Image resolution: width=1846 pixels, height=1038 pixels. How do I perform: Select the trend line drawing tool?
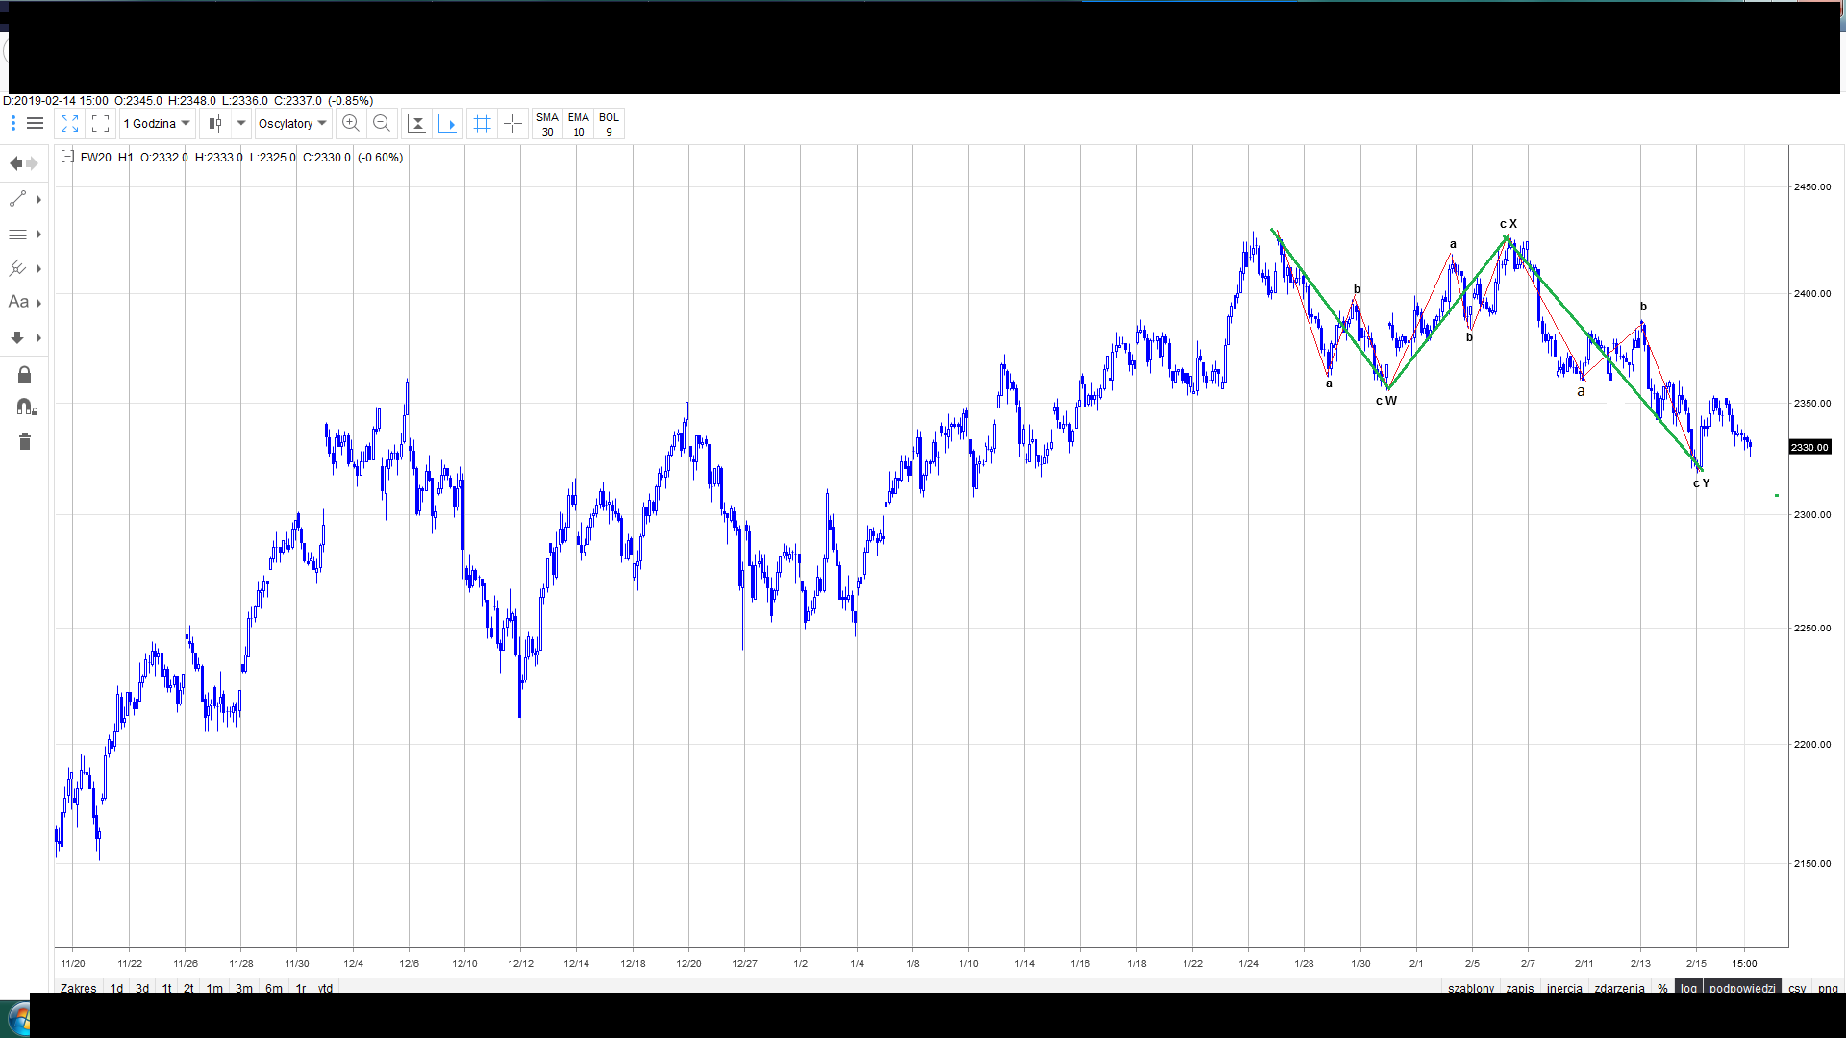(18, 199)
